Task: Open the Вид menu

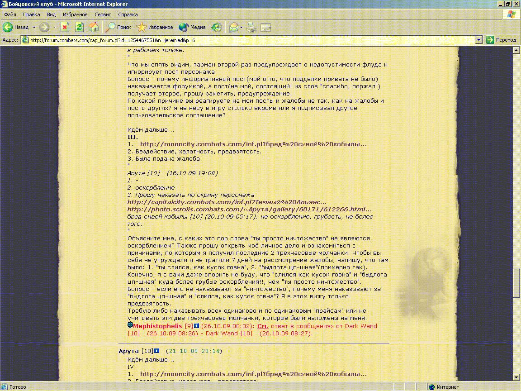Action: tap(51, 14)
